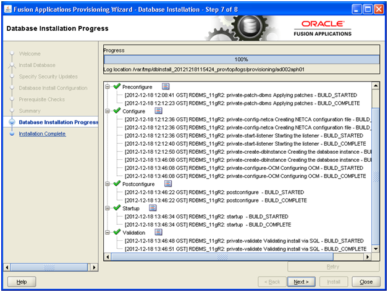
Task: Click the log pane vertical scrollbar thumb
Action: click(x=376, y=176)
